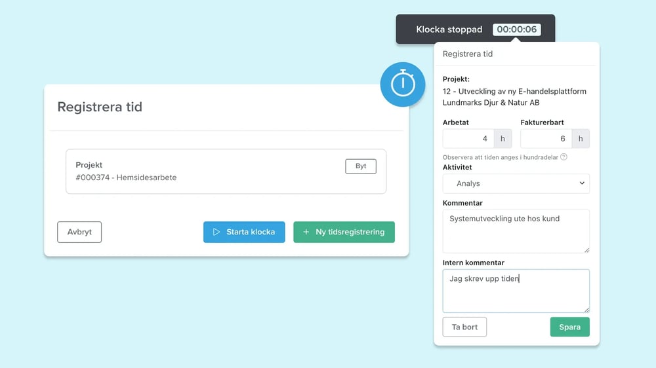This screenshot has width=656, height=368.
Task: Open the Aktivitet dropdown showing Analys
Action: click(x=516, y=184)
